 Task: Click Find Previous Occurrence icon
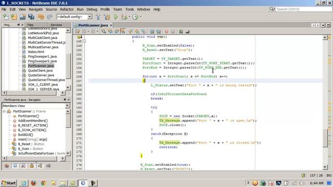click(x=110, y=31)
